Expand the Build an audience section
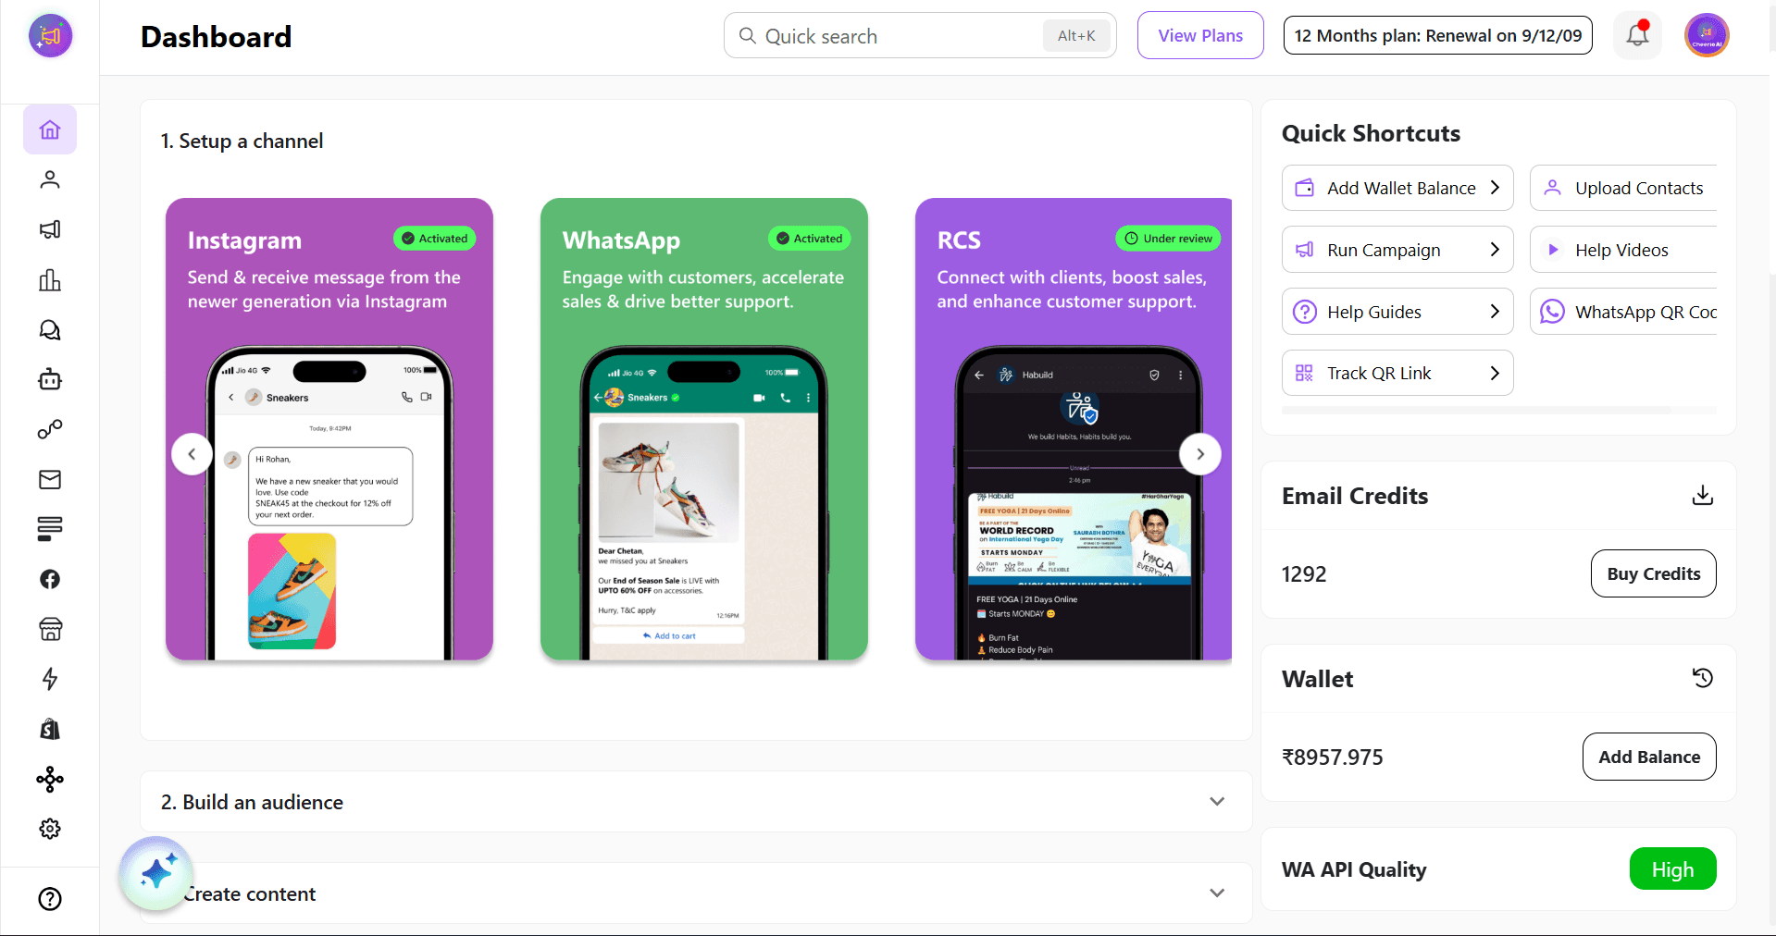 point(696,802)
